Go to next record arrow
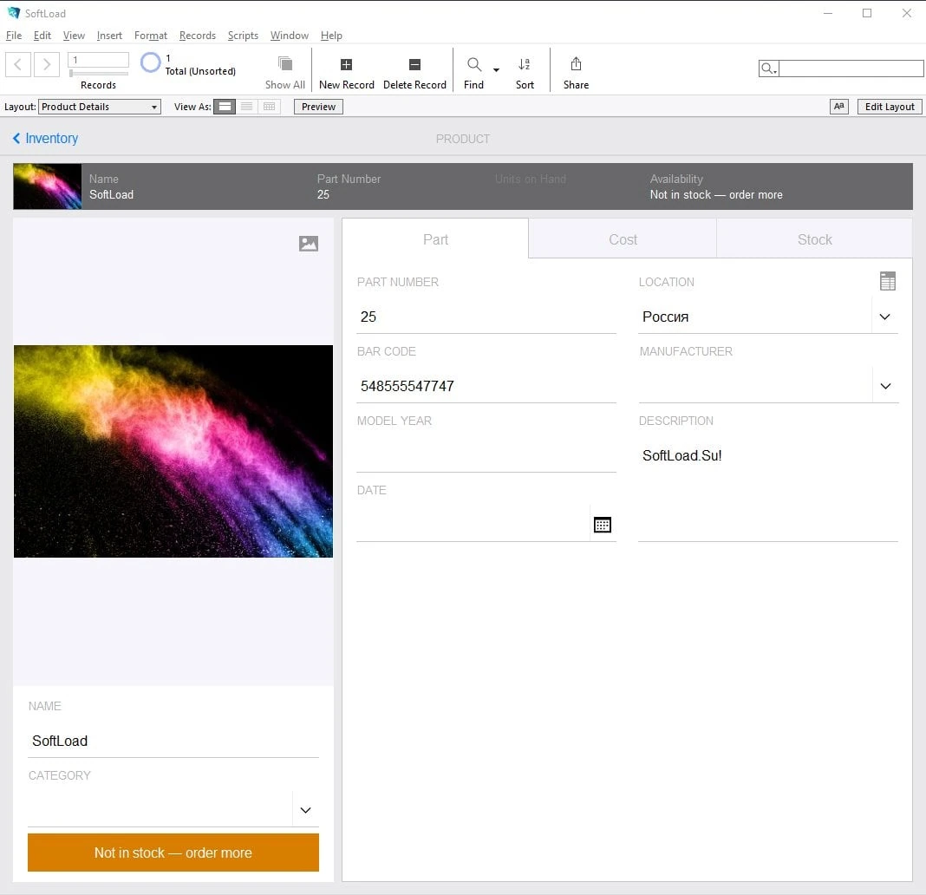 pyautogui.click(x=47, y=64)
